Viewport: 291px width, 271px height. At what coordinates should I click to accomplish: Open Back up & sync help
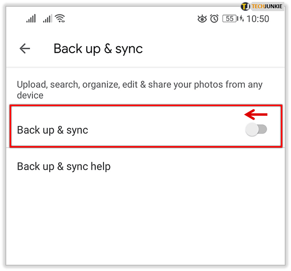coord(64,166)
